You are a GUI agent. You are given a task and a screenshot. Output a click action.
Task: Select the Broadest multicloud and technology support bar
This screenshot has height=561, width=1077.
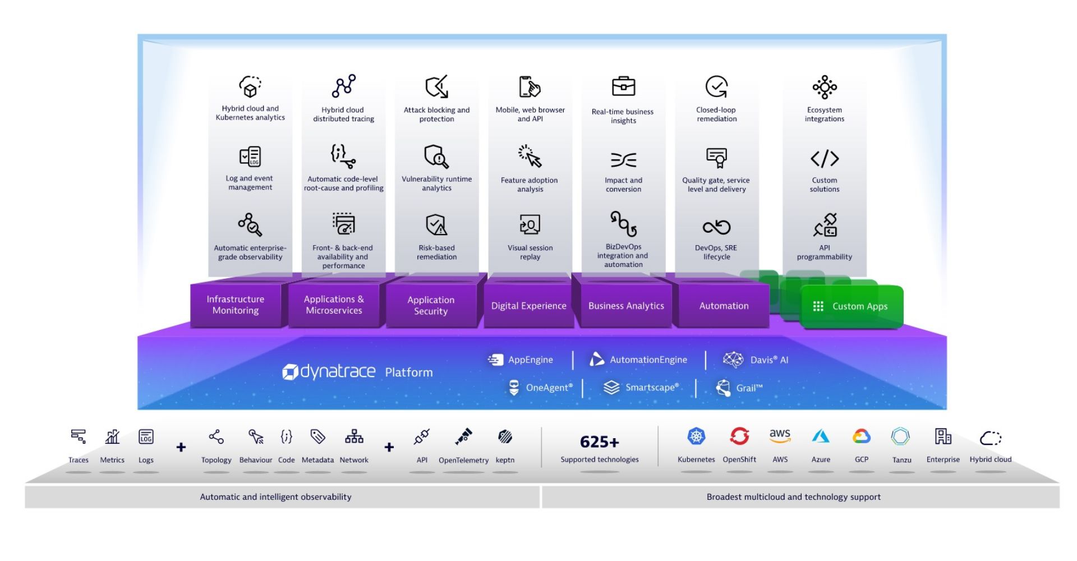(793, 496)
